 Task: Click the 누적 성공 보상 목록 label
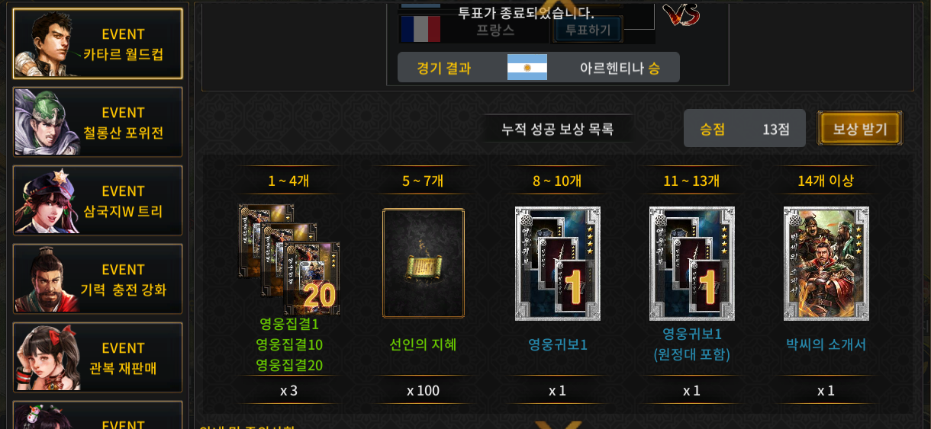point(558,129)
